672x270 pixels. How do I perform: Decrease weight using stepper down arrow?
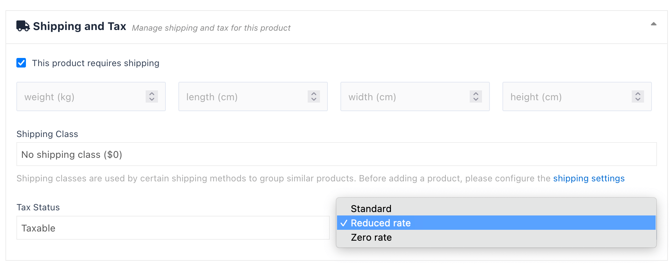point(152,100)
